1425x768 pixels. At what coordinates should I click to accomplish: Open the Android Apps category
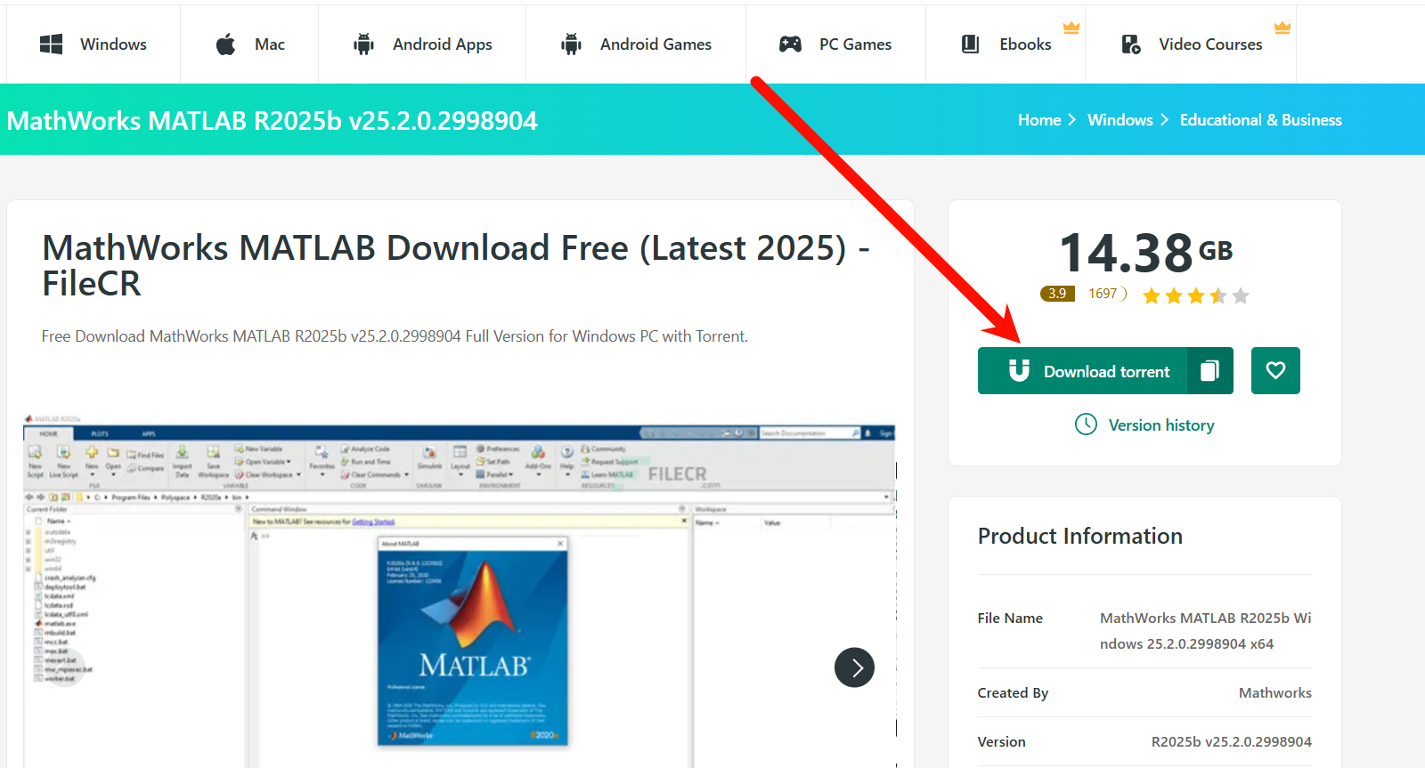422,44
